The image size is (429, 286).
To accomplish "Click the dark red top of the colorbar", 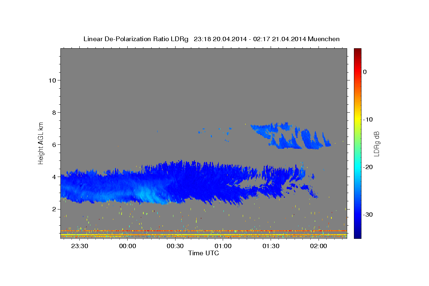I will [357, 51].
